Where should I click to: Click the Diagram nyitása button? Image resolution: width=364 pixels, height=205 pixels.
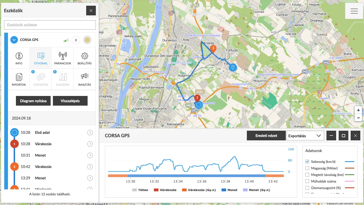33,101
